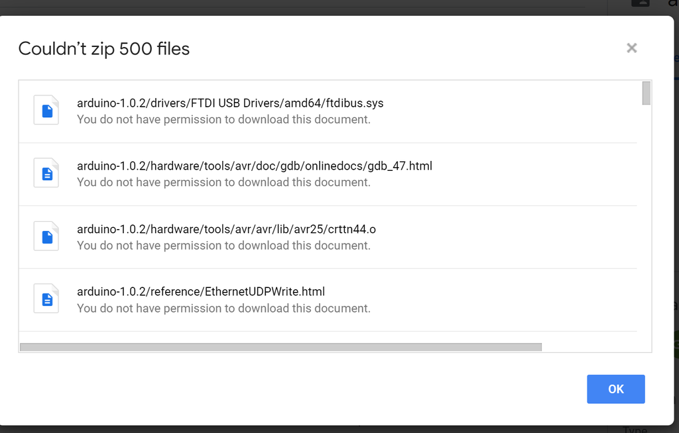Click permission error message under ftdibus.sys

(223, 120)
